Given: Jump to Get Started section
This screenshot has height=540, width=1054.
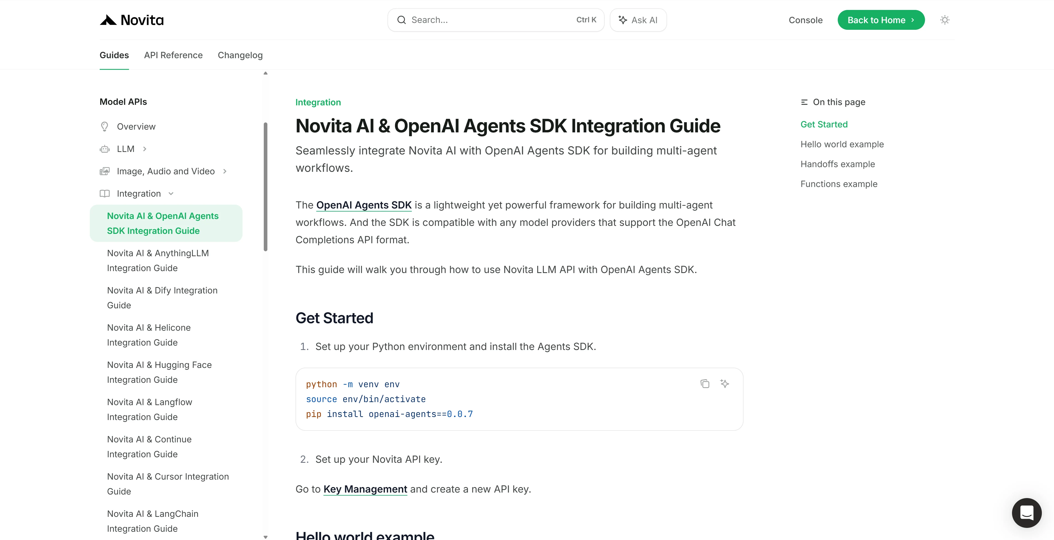Looking at the screenshot, I should click(824, 124).
